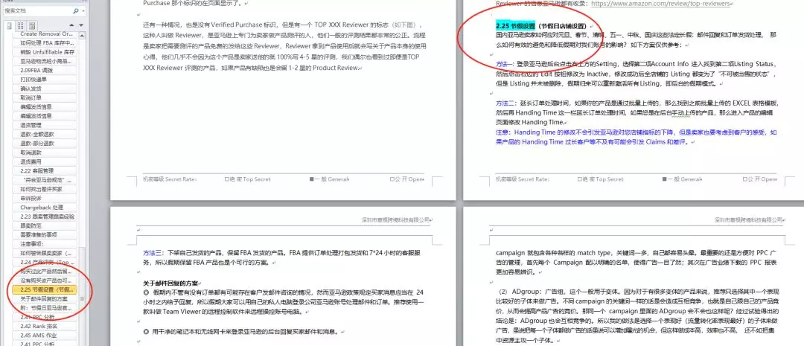Click the search magnifier icon in navigation pane

pos(76,10)
